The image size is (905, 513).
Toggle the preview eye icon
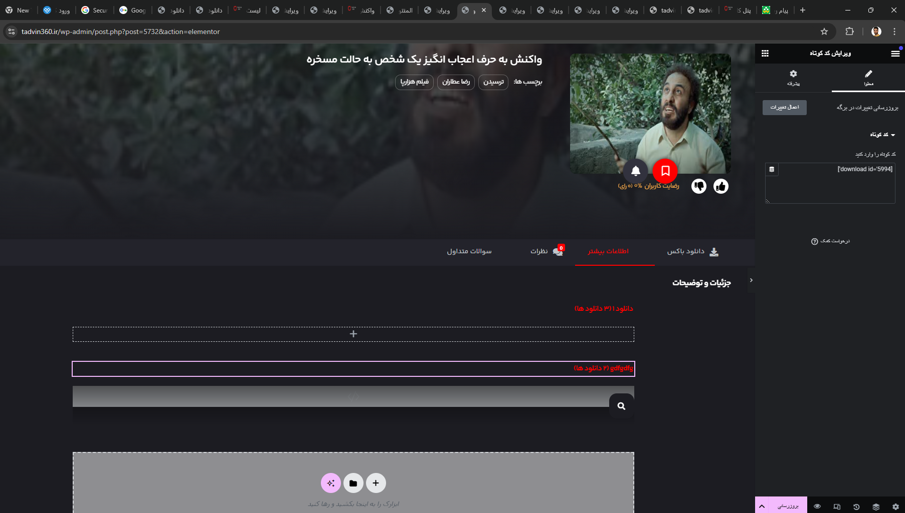coord(817,506)
